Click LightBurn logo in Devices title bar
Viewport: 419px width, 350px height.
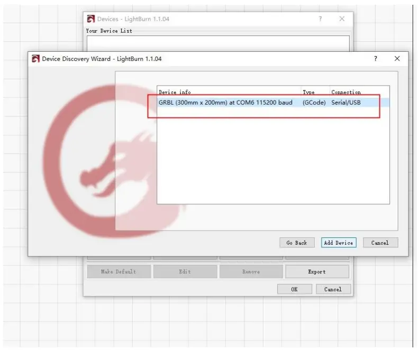pos(91,19)
